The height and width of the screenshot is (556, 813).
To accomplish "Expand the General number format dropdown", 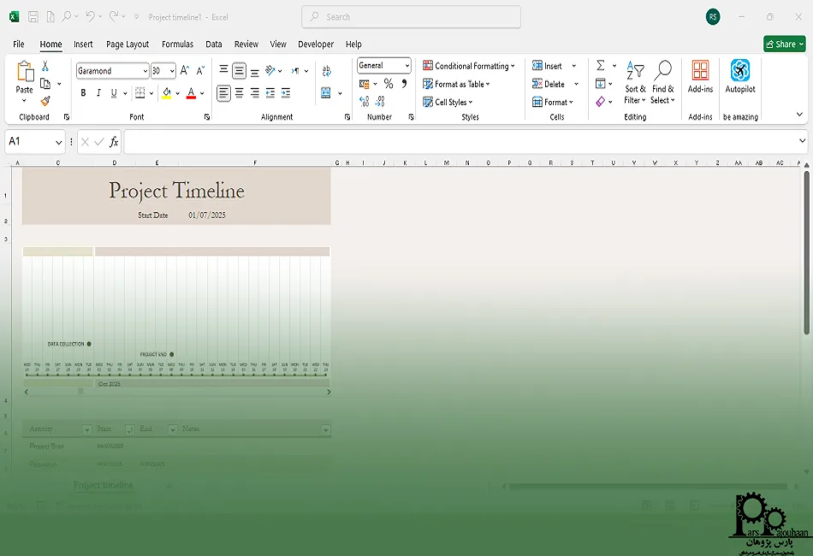I will click(x=406, y=66).
